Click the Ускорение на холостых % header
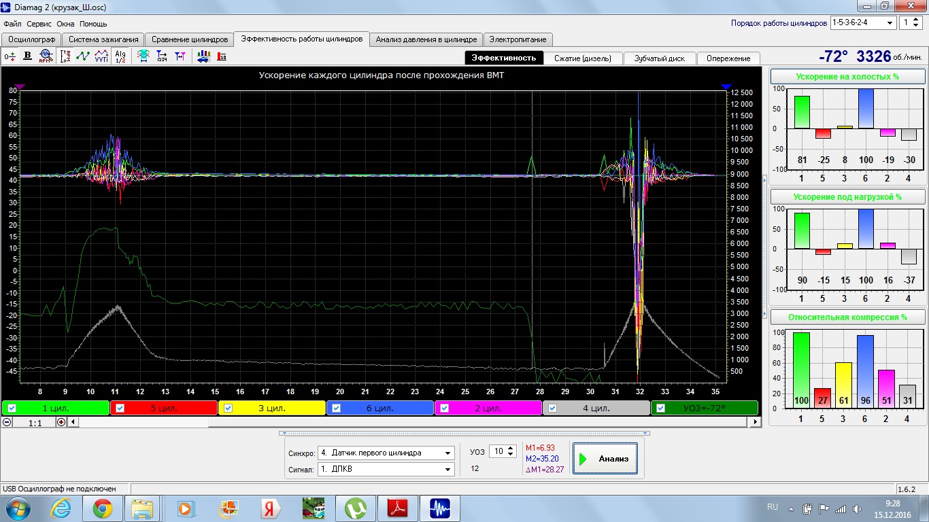The width and height of the screenshot is (929, 522). (847, 77)
